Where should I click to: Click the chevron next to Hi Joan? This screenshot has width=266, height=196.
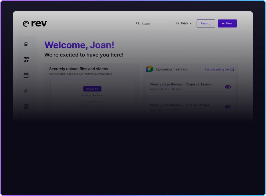point(191,23)
